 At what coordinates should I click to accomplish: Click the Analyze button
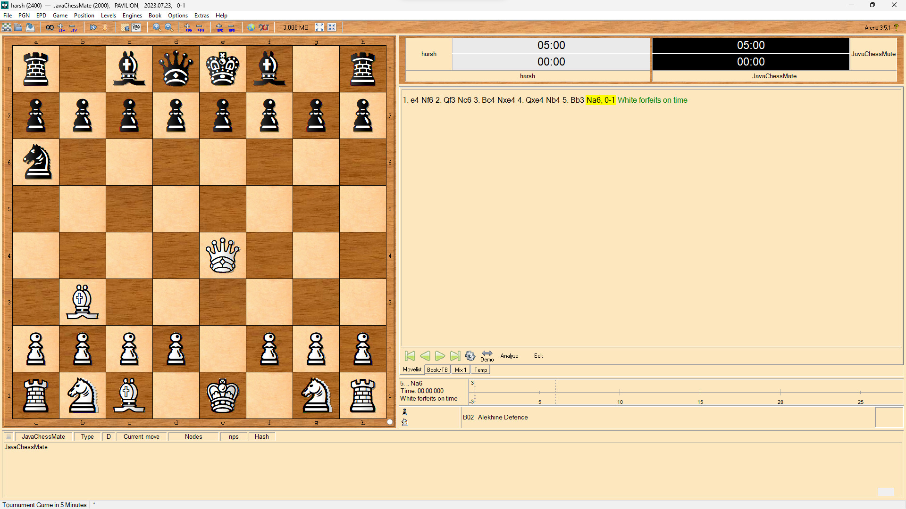pos(509,356)
